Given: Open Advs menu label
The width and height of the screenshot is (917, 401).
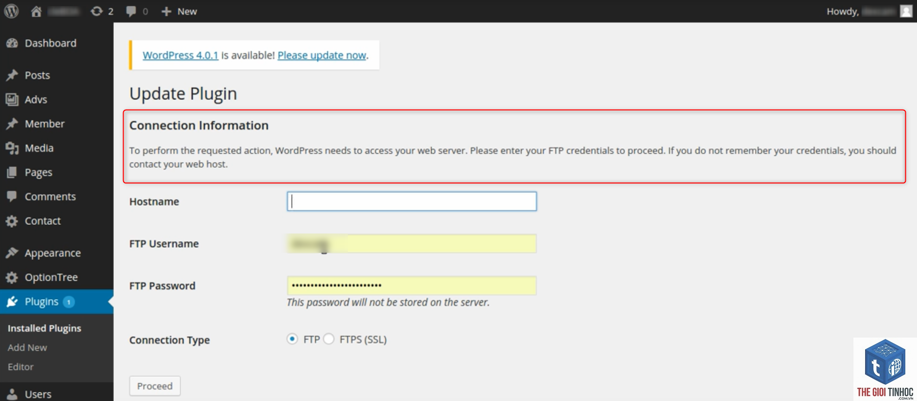Looking at the screenshot, I should pos(36,99).
